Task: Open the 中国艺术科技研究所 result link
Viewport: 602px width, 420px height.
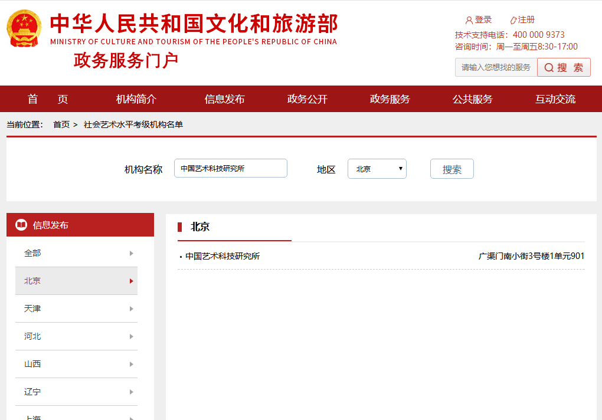Action: point(223,256)
